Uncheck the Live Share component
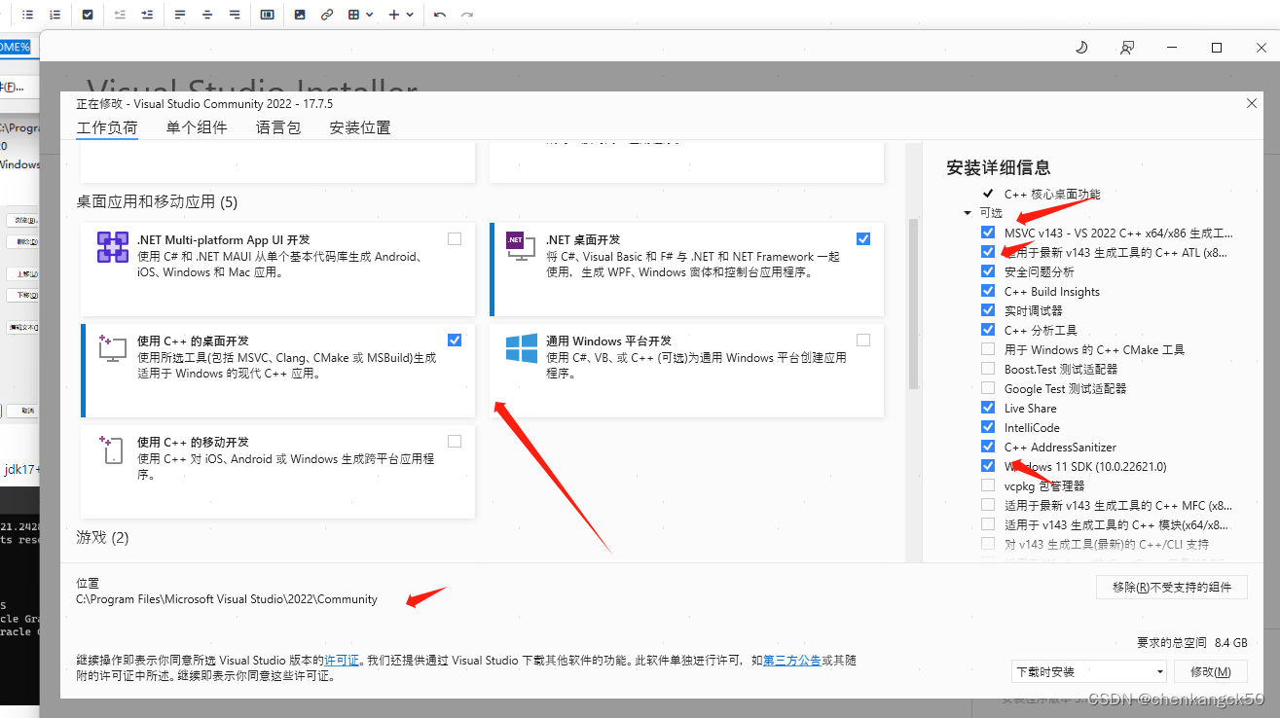 (x=988, y=408)
